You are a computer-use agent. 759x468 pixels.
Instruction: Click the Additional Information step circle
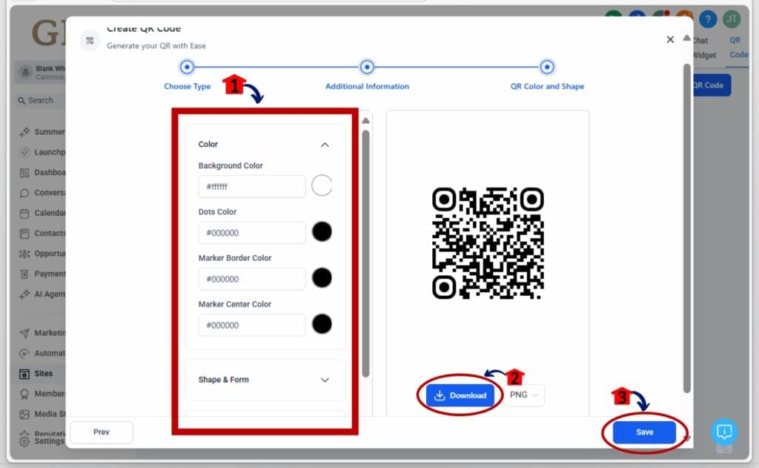click(367, 67)
